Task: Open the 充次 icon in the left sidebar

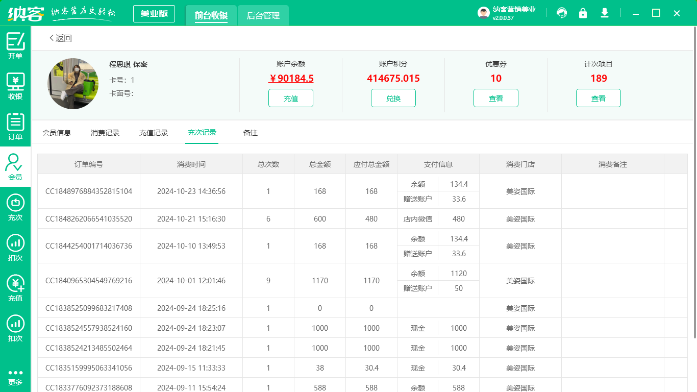Action: (15, 207)
